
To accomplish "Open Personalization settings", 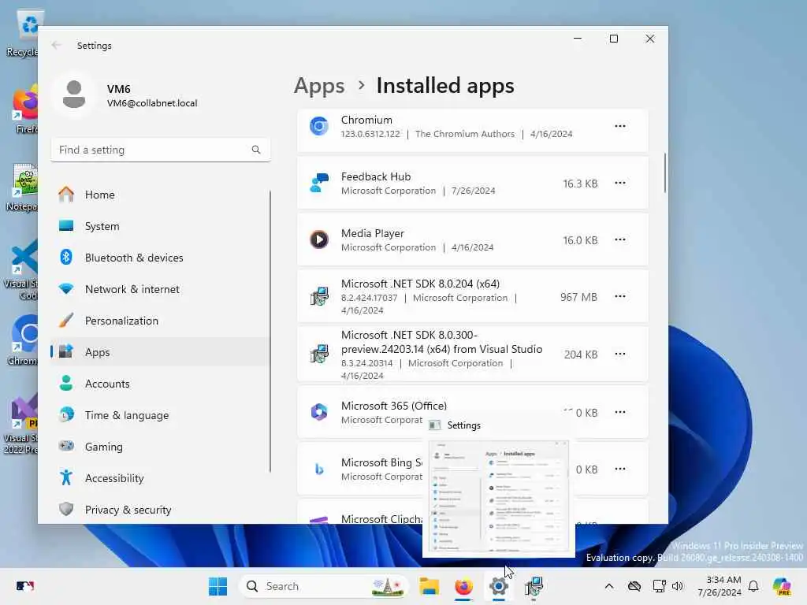I will tap(159, 321).
